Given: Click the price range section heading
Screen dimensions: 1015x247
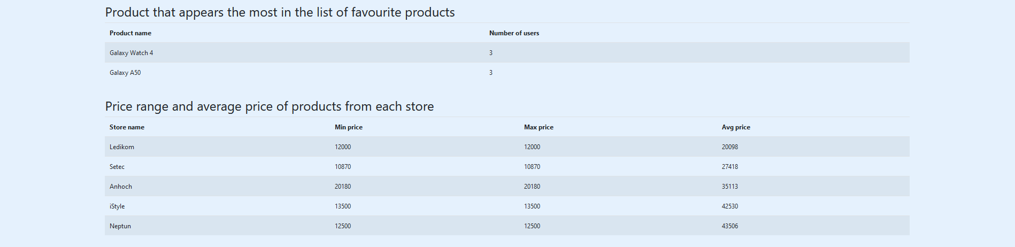Looking at the screenshot, I should (270, 106).
